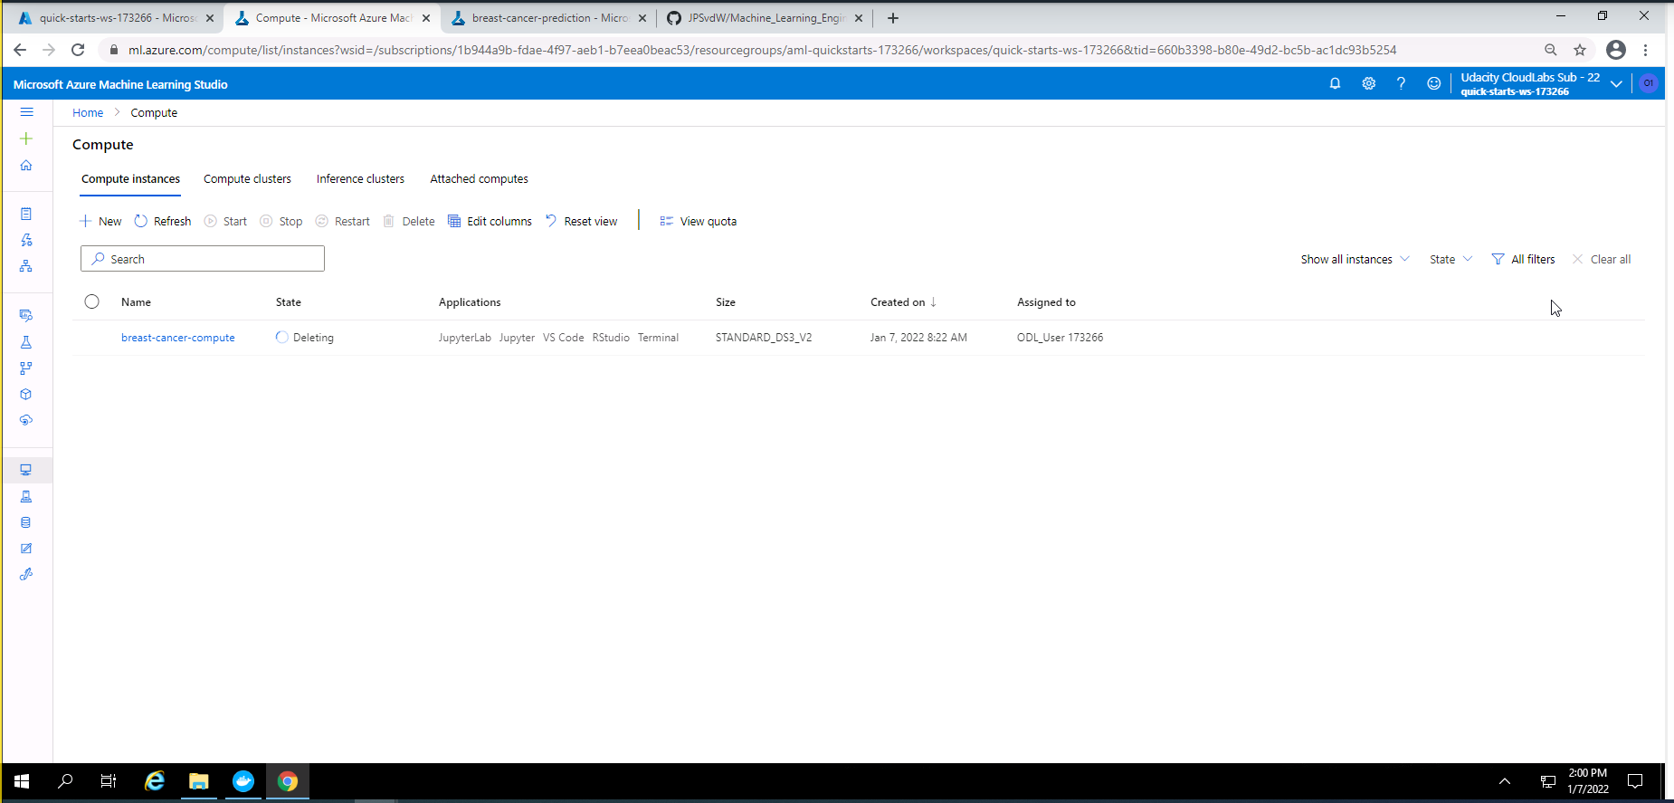The width and height of the screenshot is (1674, 803).
Task: Open All filters panel
Action: (1523, 259)
